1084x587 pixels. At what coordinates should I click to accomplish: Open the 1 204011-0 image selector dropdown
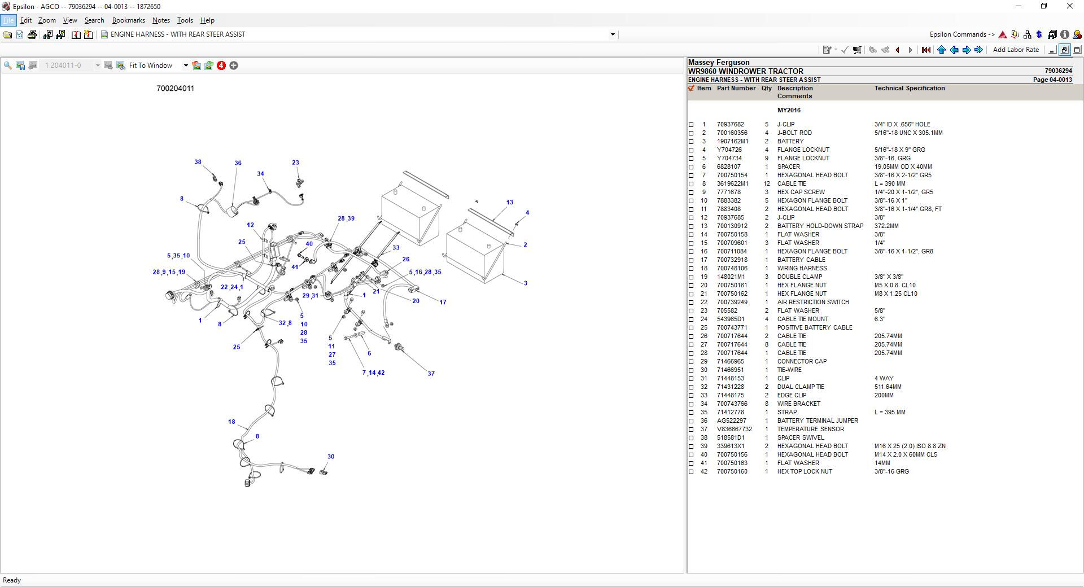(x=98, y=66)
